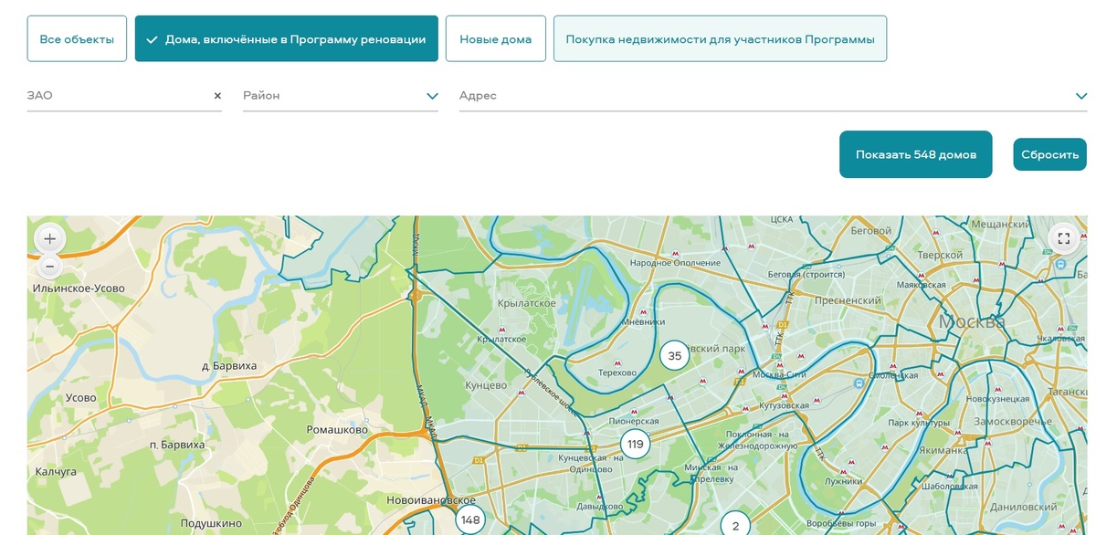Image resolution: width=1096 pixels, height=535 pixels.
Task: Click the Москва map label
Action: pyautogui.click(x=972, y=322)
